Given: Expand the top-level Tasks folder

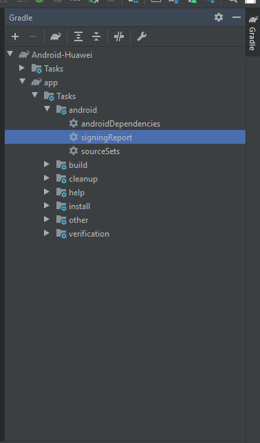Looking at the screenshot, I should click(x=22, y=68).
